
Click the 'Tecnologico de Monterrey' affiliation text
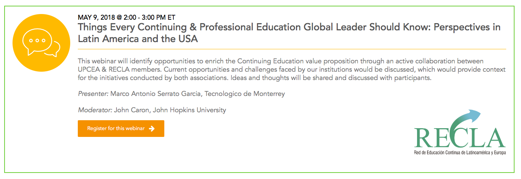(x=245, y=94)
